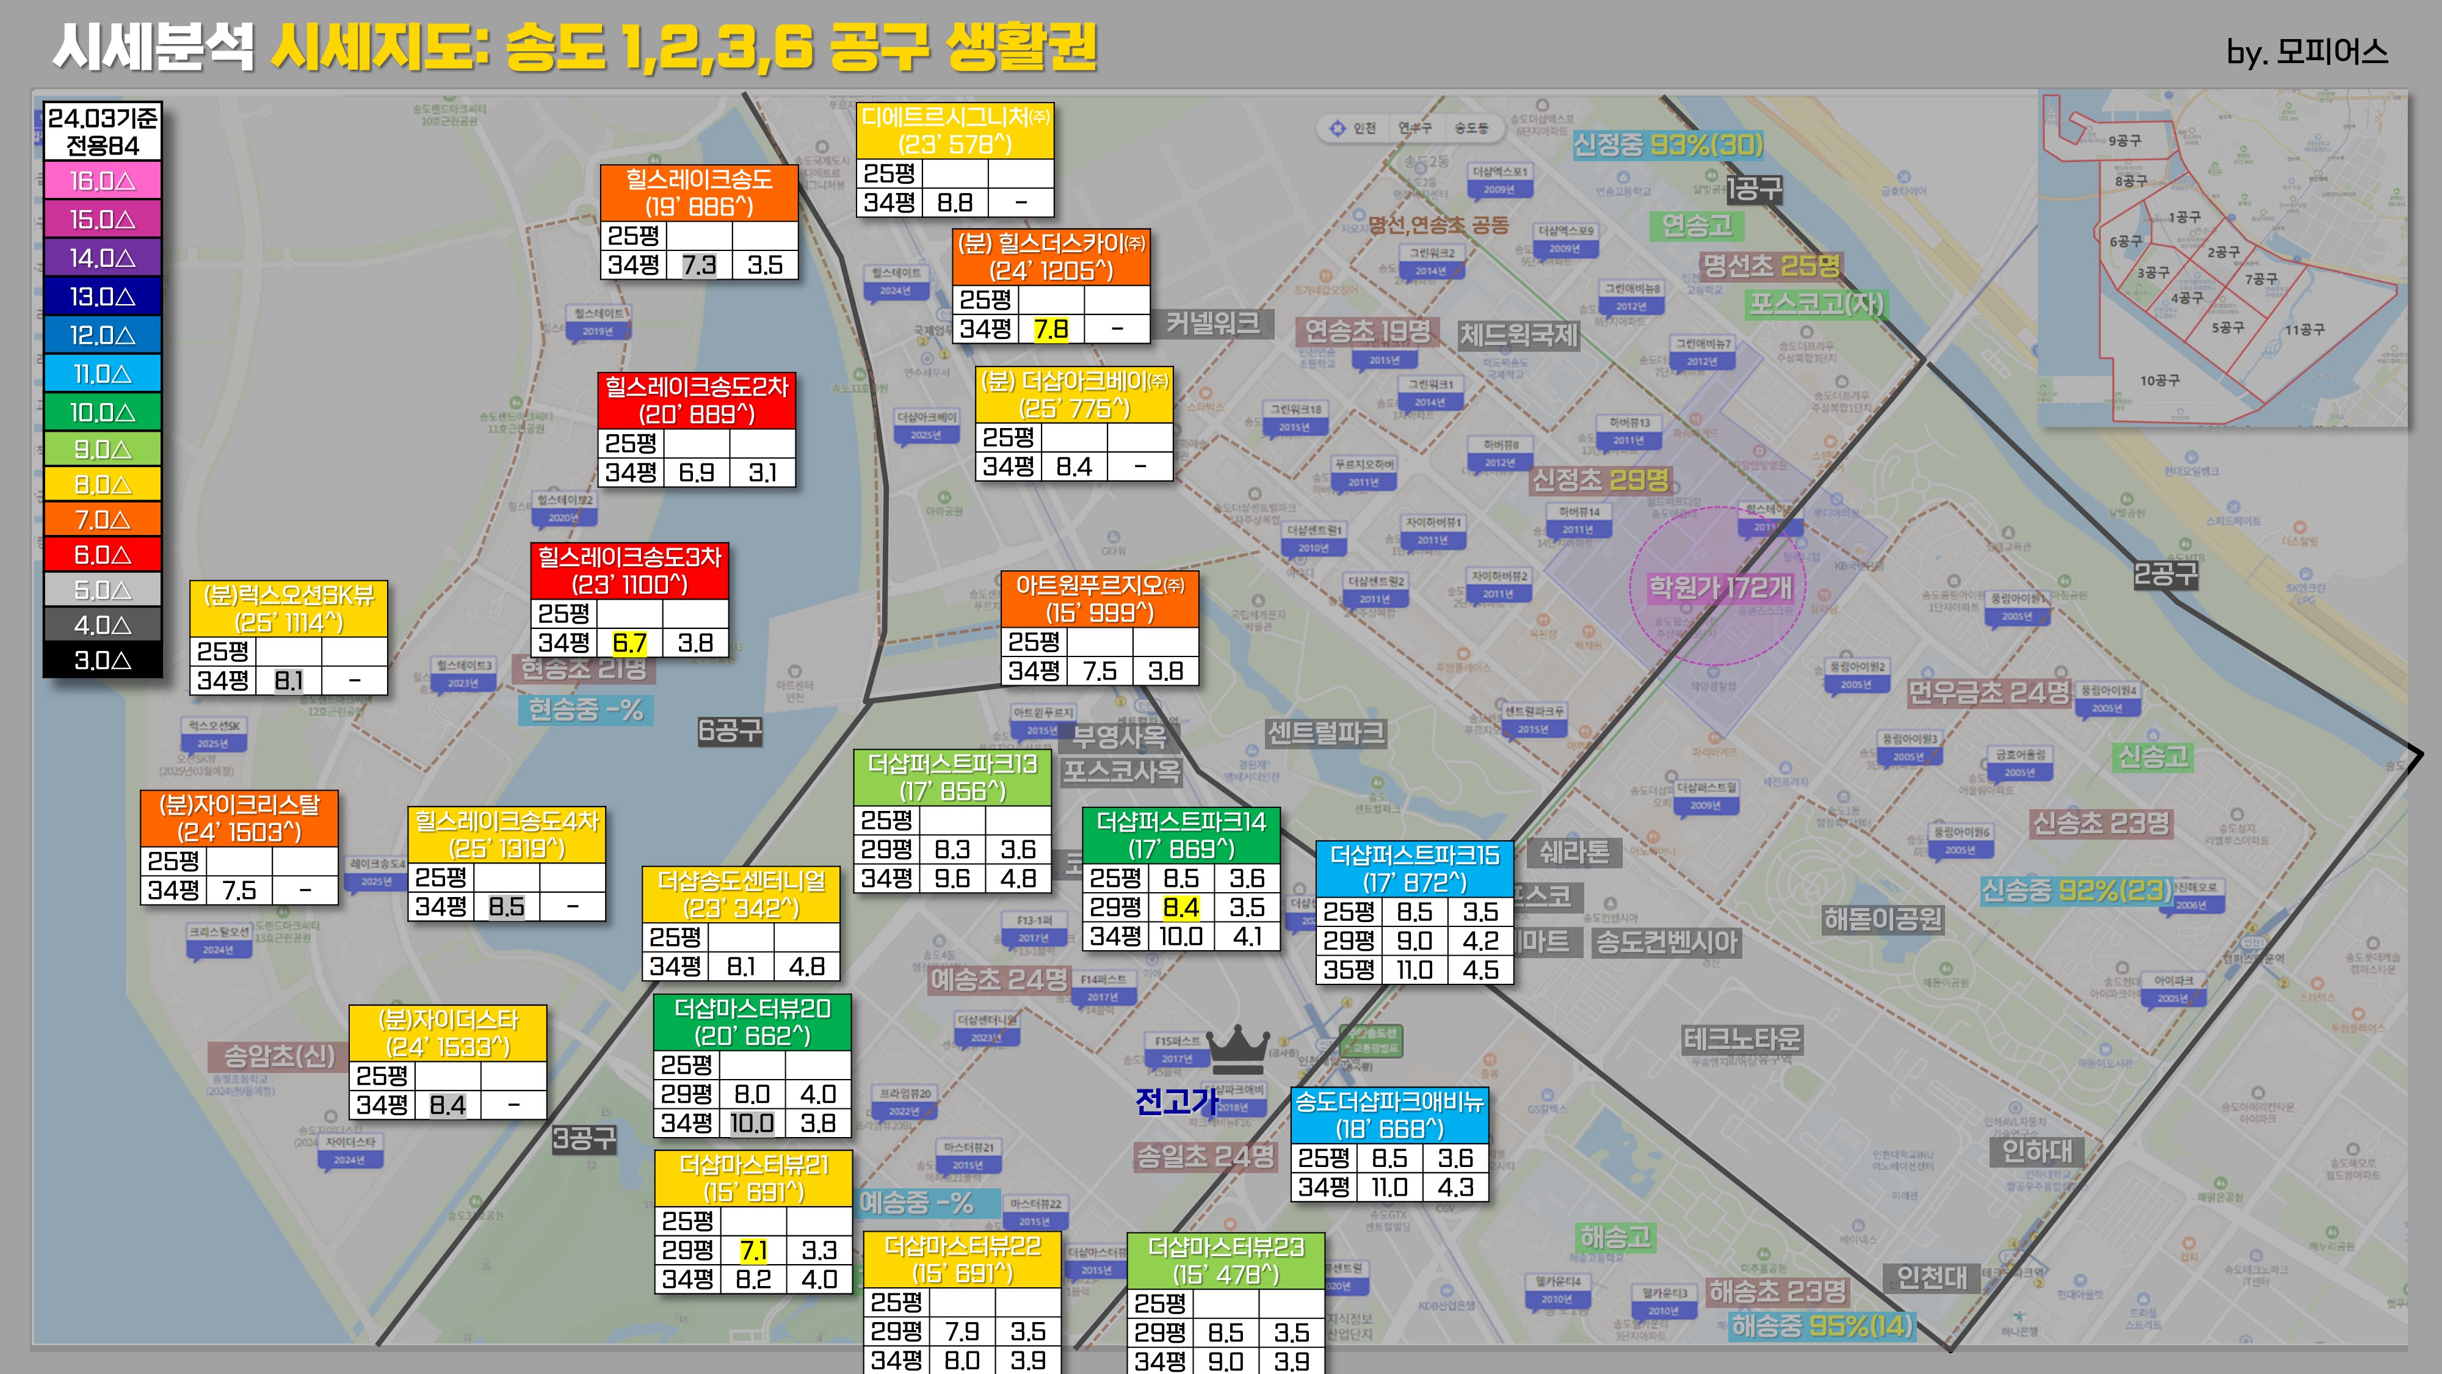Viewport: 2442px width, 1374px height.
Task: Select 연수구 in the location breadcrumb
Action: (1415, 128)
